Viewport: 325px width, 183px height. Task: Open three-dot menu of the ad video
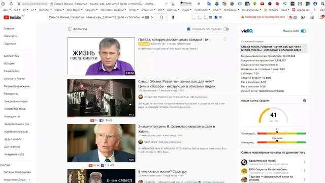click(225, 39)
